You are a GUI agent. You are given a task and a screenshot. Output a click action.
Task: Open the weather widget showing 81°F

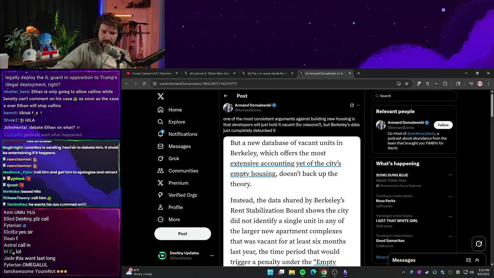point(139,272)
